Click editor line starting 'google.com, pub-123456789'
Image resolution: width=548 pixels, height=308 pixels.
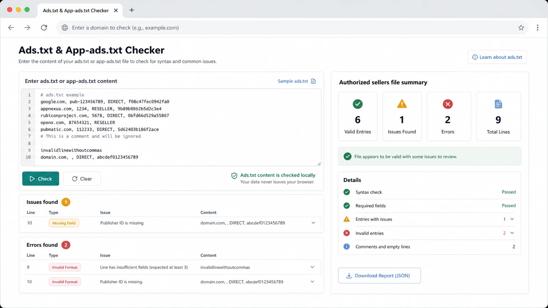[105, 102]
